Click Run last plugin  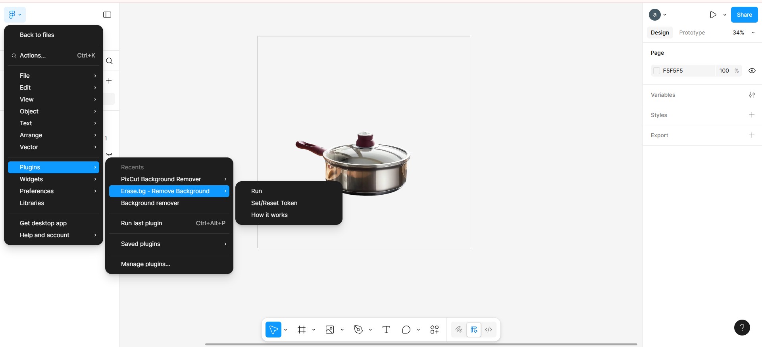[x=169, y=223]
